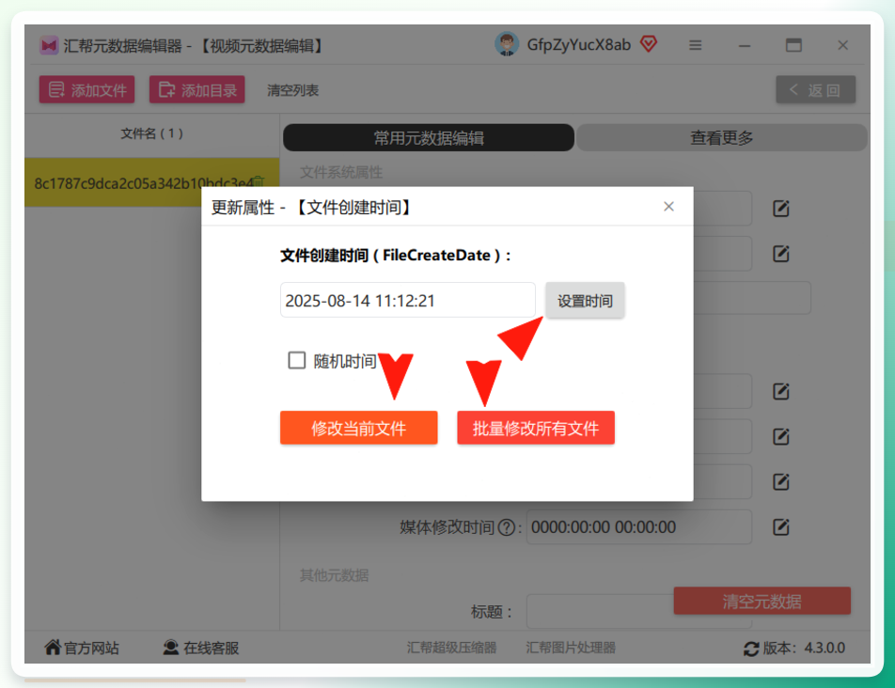895x688 pixels.
Task: Maximize the application window
Action: [793, 45]
